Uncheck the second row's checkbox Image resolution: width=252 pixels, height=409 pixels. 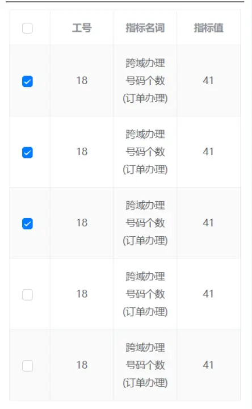(x=27, y=153)
